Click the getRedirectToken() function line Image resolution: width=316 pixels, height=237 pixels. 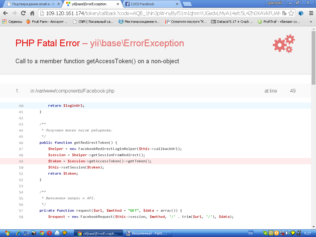pyautogui.click(x=78, y=143)
